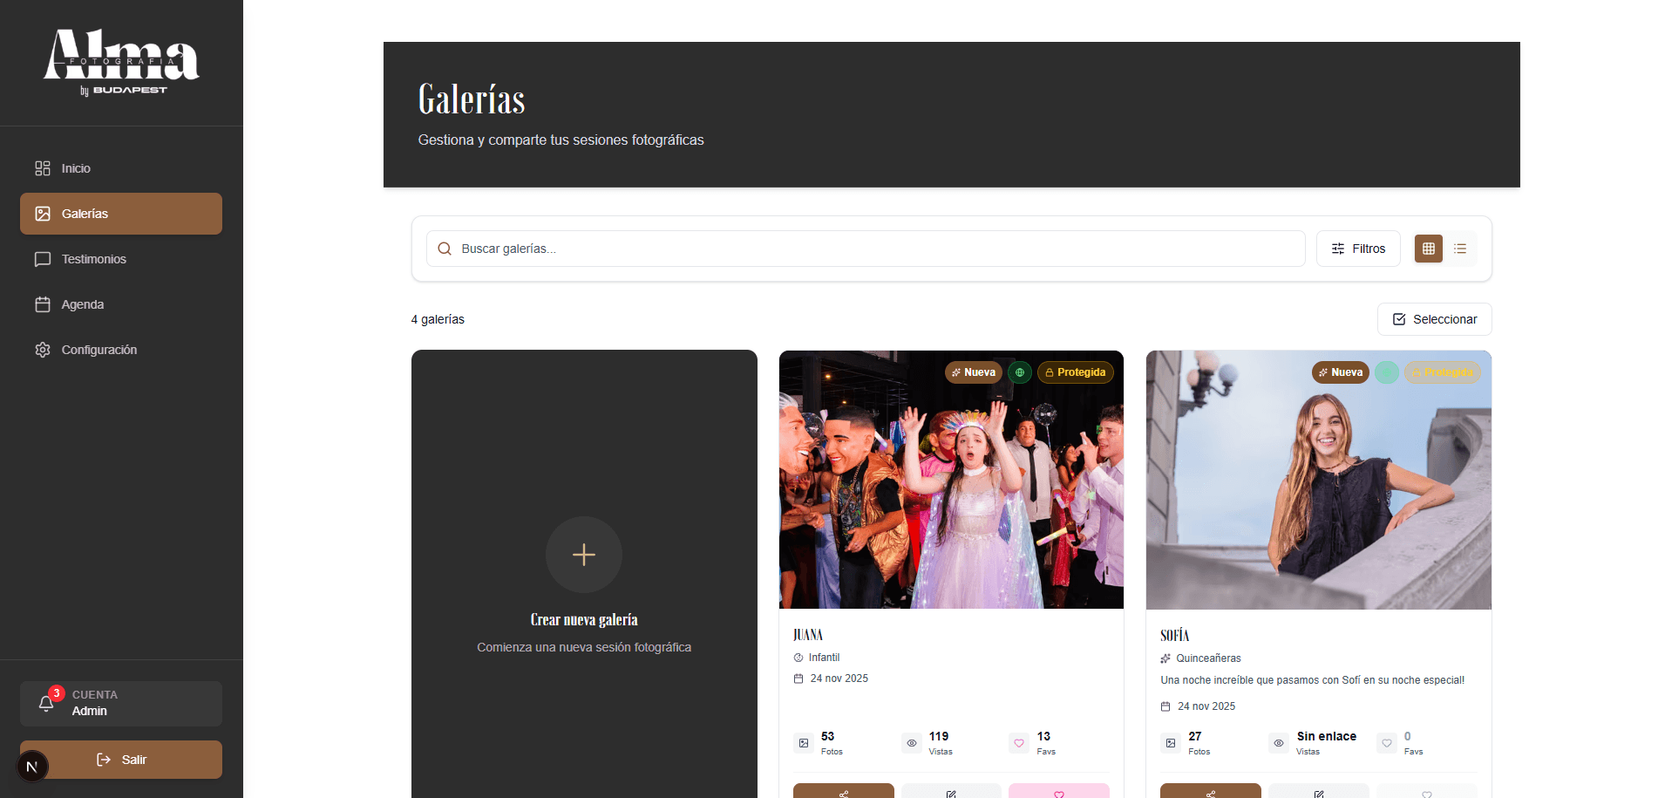The height and width of the screenshot is (798, 1658).
Task: Open the Agenda calendar section
Action: coord(82,304)
